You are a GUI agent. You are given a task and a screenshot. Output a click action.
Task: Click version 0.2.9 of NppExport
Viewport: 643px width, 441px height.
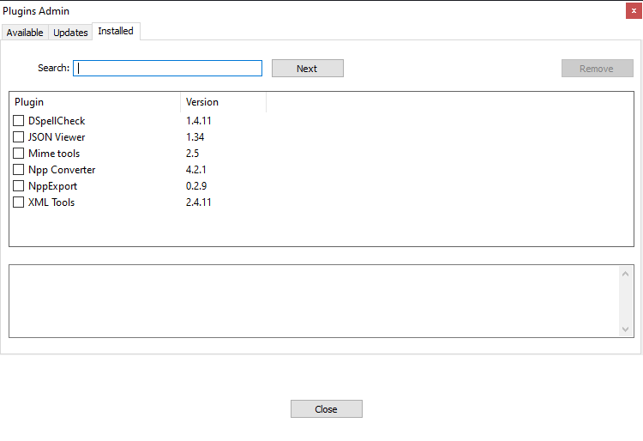[196, 186]
